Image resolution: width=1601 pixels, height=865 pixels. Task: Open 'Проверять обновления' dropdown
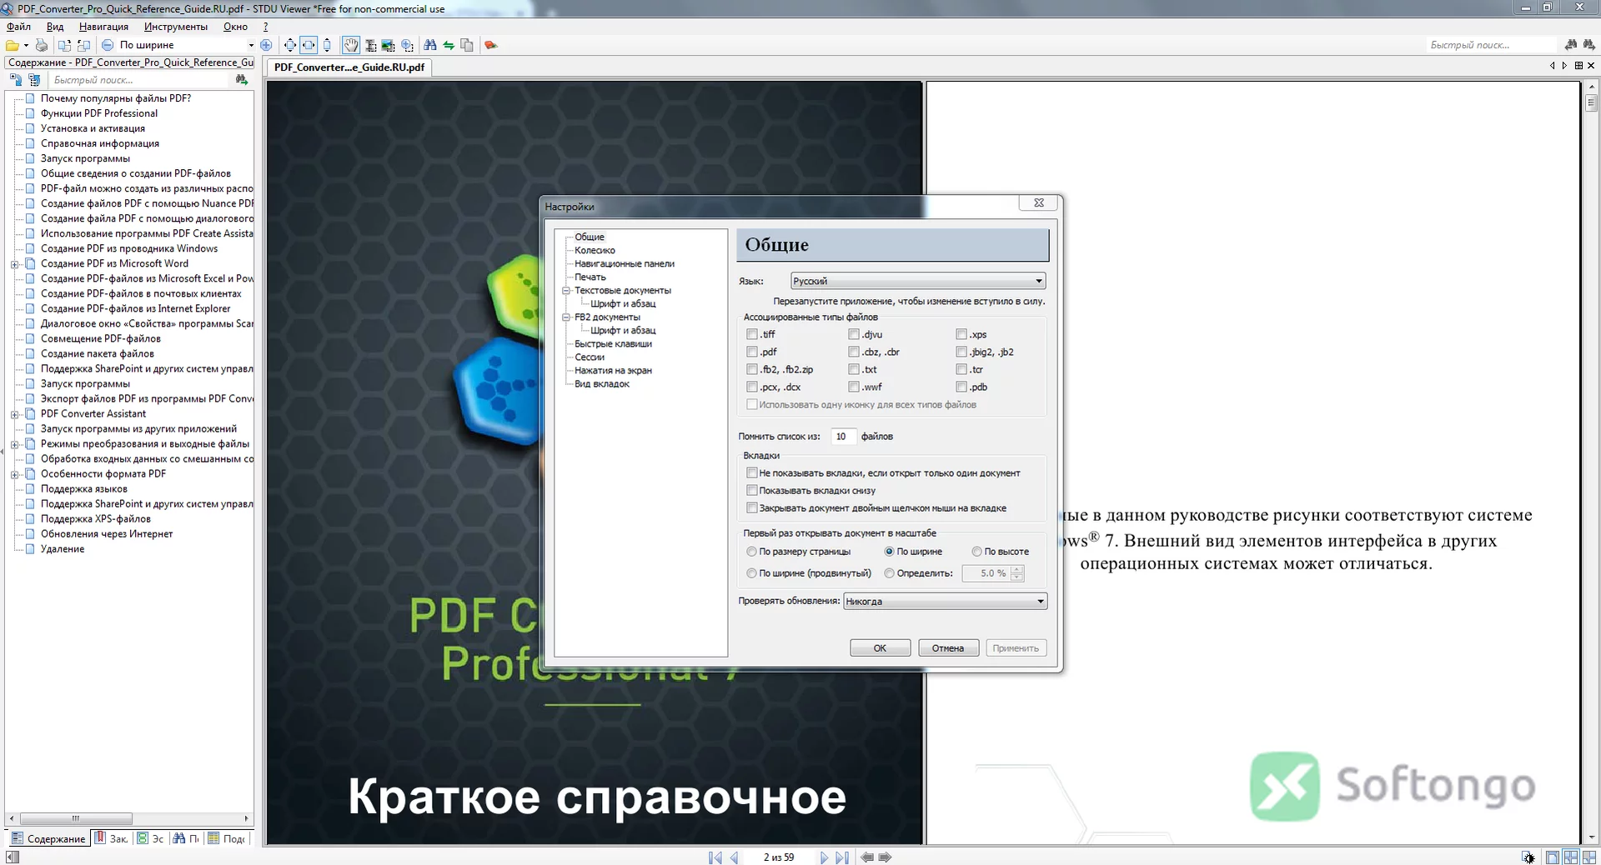(946, 602)
